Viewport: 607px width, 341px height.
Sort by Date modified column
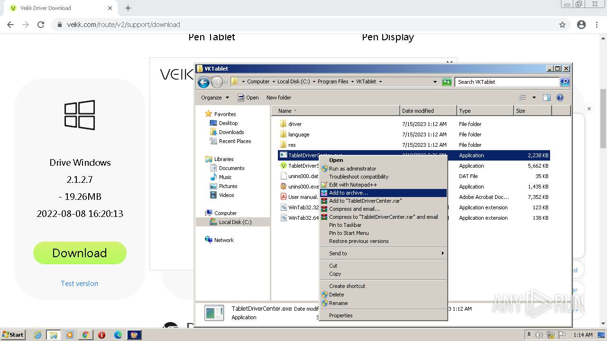point(428,111)
